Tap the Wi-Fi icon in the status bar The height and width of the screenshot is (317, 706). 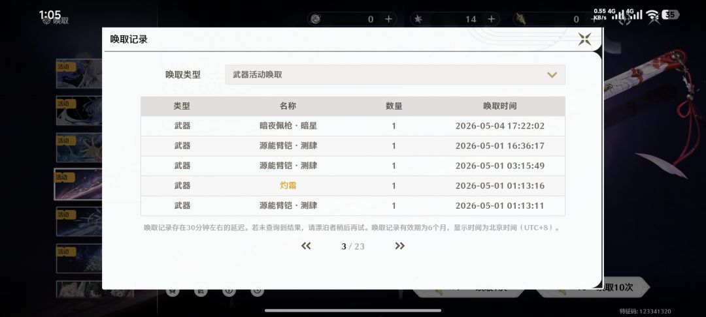tap(652, 15)
